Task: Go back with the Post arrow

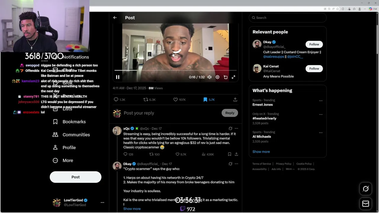Action: point(115,18)
